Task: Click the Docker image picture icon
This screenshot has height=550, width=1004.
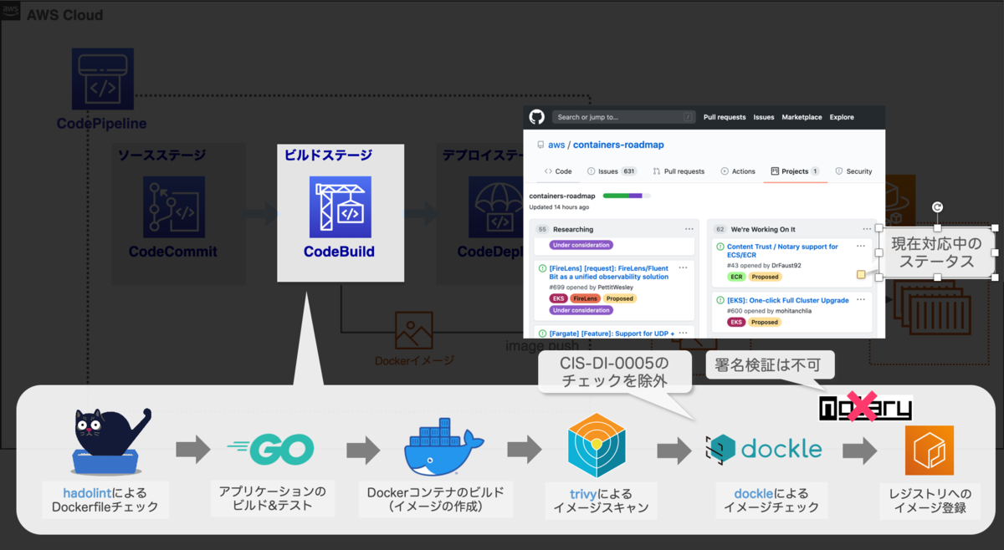Action: coord(413,330)
